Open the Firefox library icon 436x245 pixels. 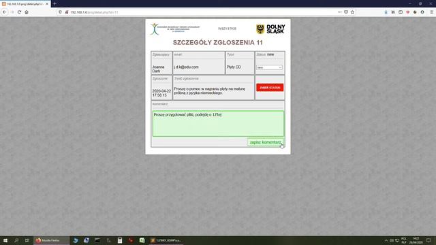click(393, 12)
